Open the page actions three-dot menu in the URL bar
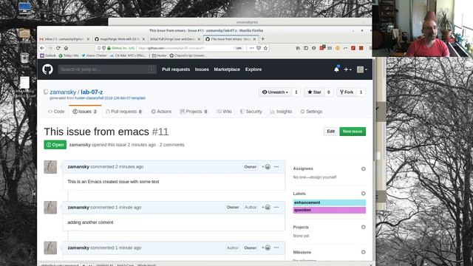This screenshot has height=266, width=473. (x=251, y=48)
